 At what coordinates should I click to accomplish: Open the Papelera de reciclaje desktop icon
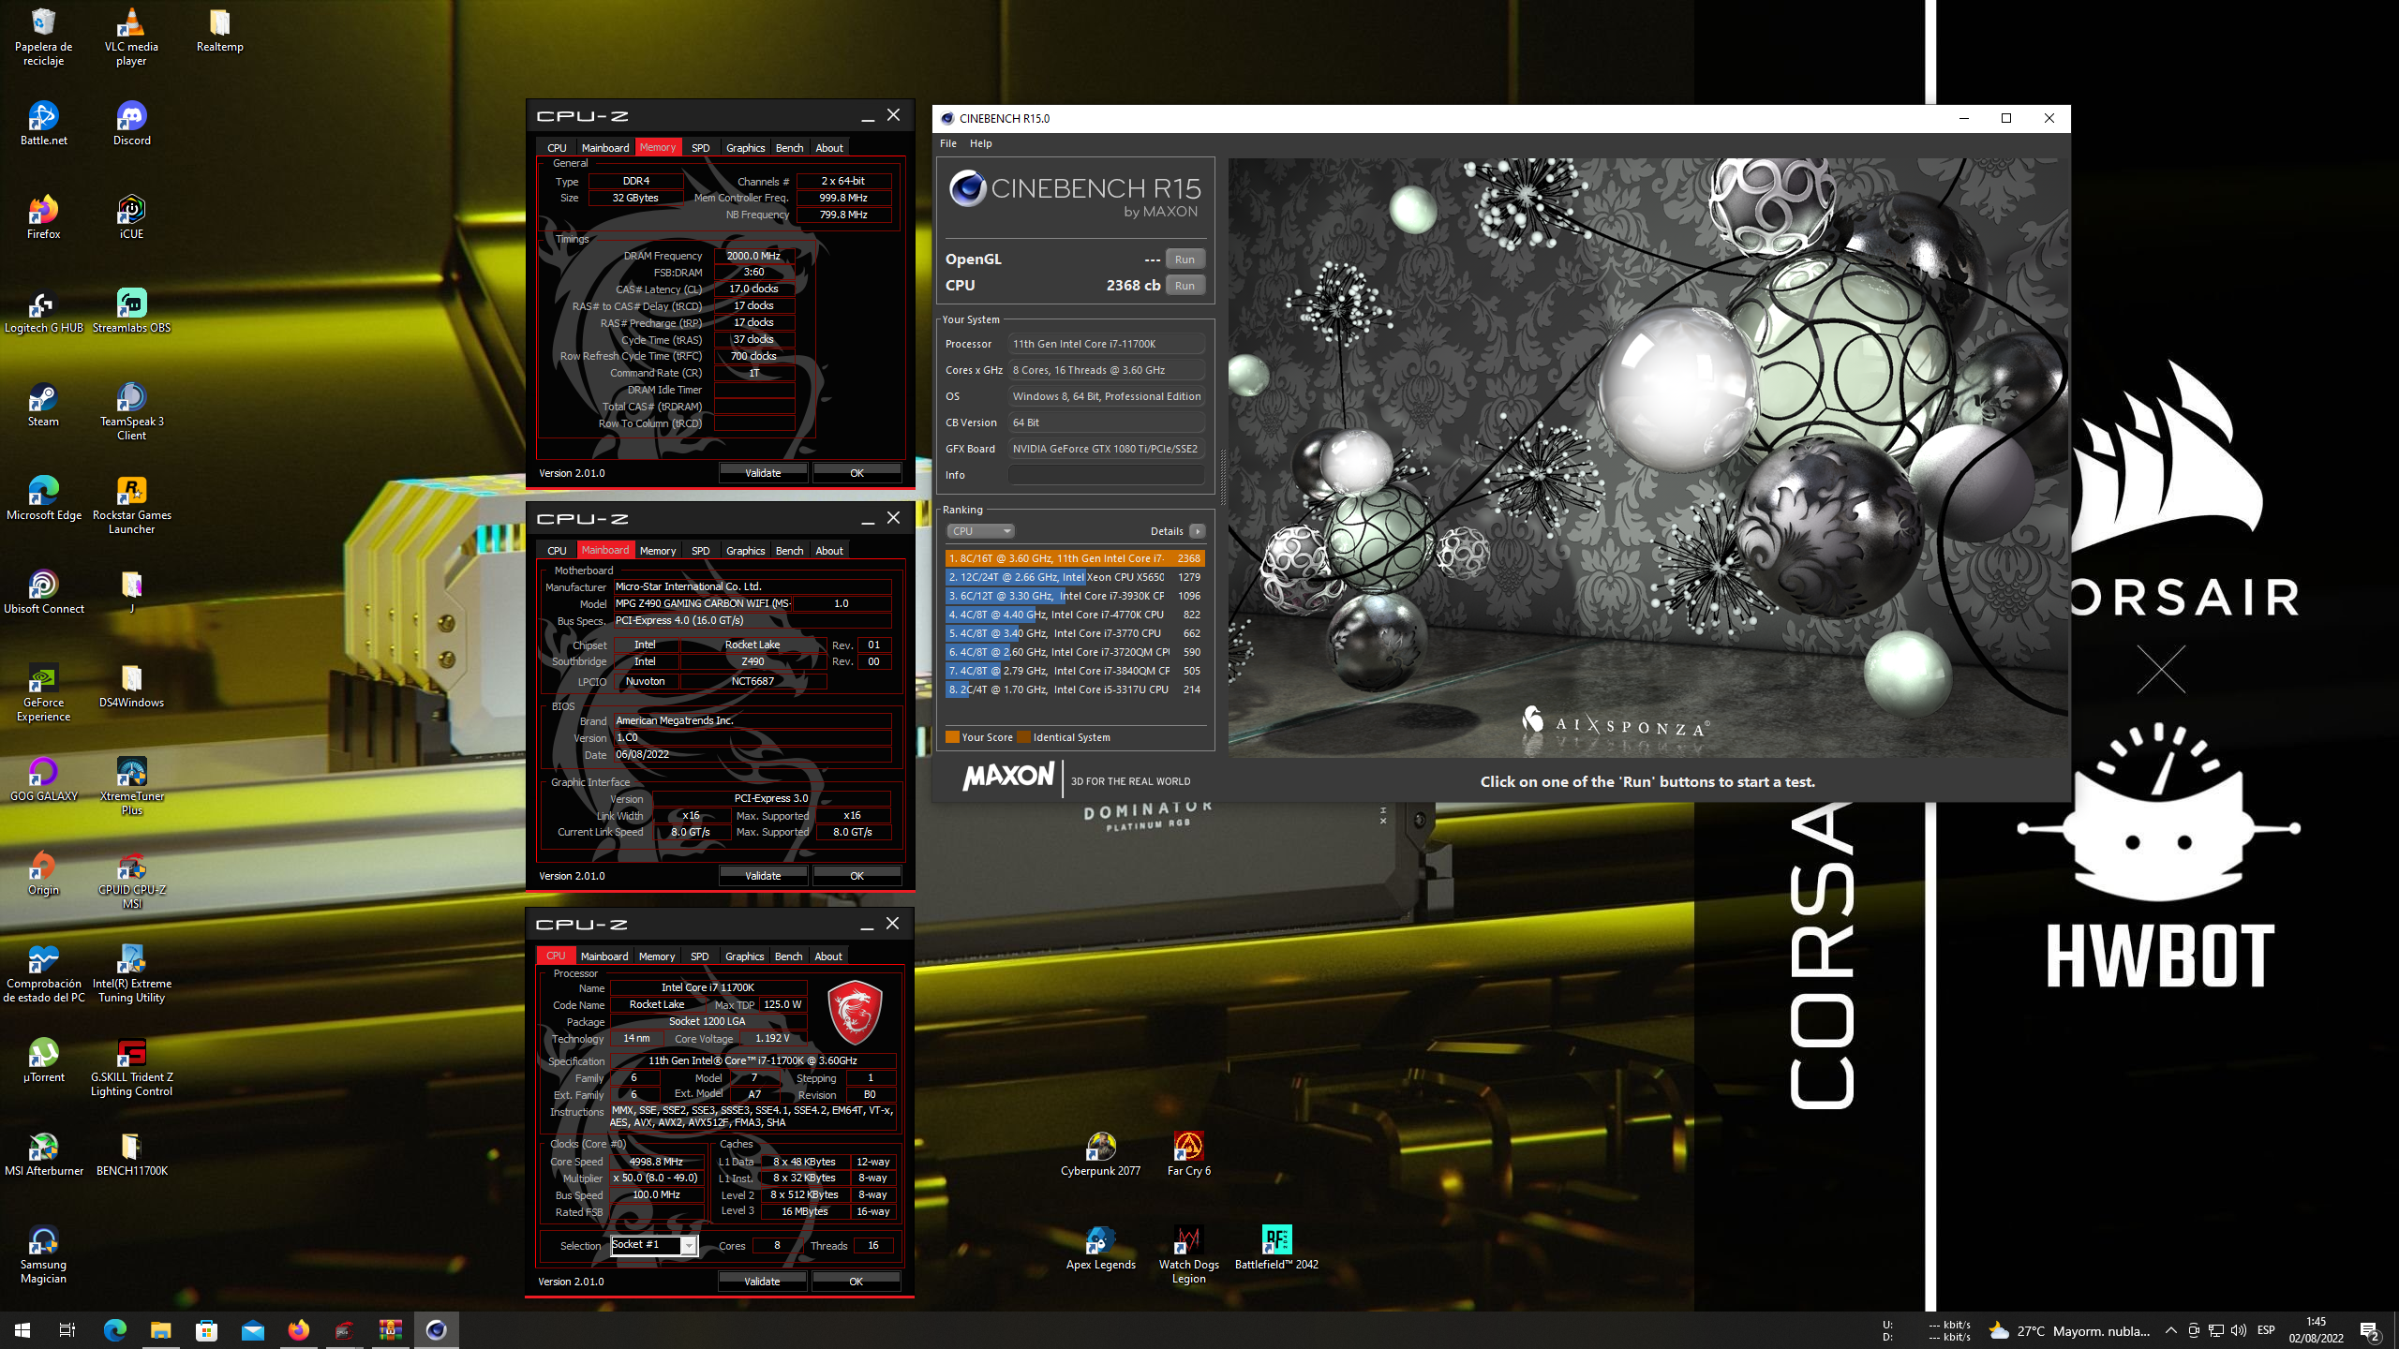coord(43,36)
